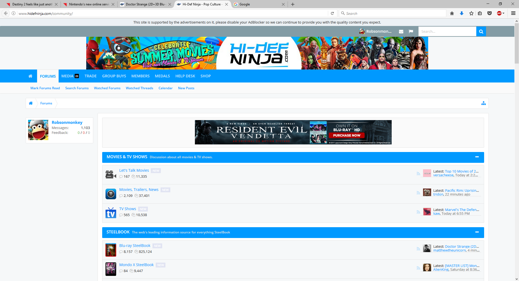The height and width of the screenshot is (281, 519).
Task: View New Posts link
Action: (186, 88)
